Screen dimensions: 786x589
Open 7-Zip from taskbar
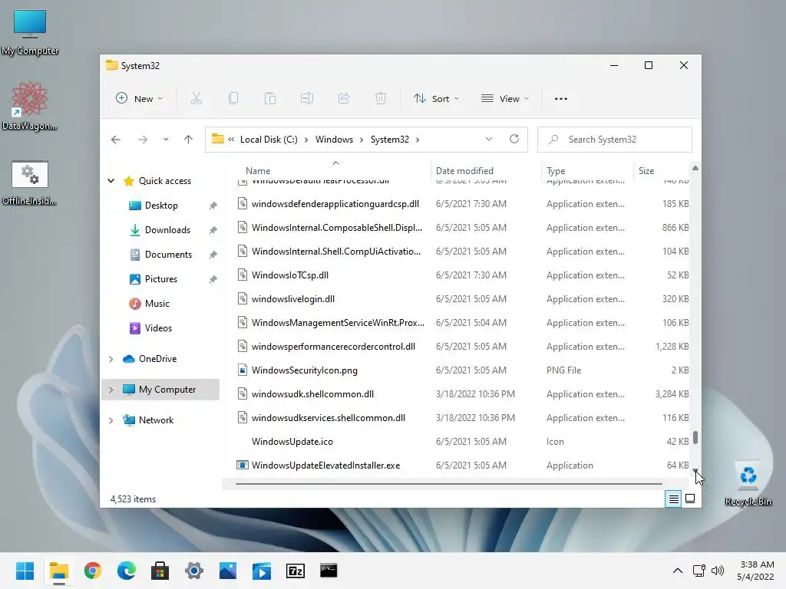point(296,571)
